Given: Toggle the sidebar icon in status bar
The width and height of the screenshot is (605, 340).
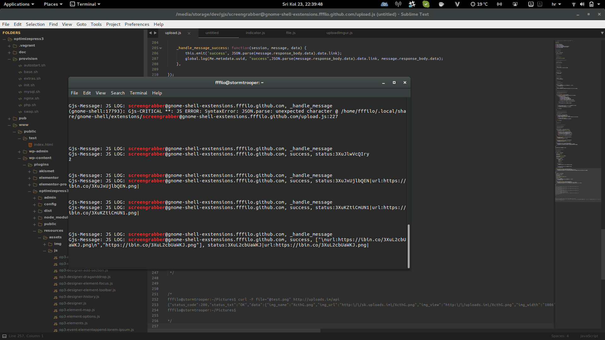Looking at the screenshot, I should click(x=4, y=336).
